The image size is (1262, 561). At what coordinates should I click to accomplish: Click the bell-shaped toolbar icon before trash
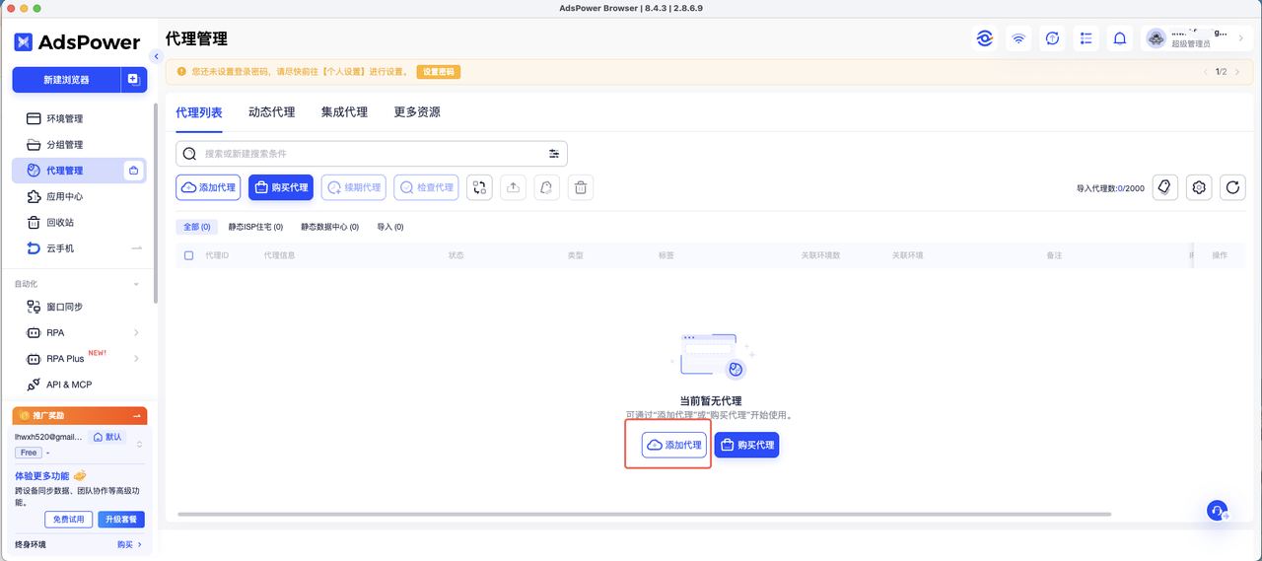coord(547,187)
